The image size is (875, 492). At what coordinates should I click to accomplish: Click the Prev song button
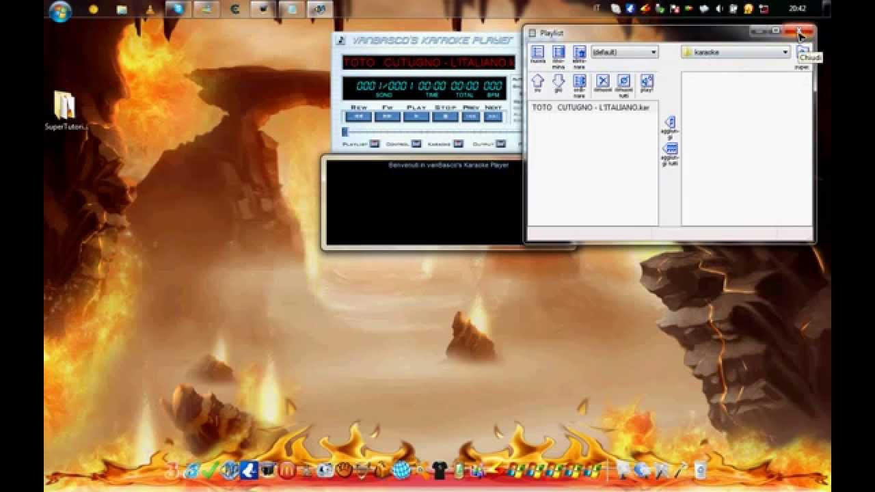coord(471,117)
